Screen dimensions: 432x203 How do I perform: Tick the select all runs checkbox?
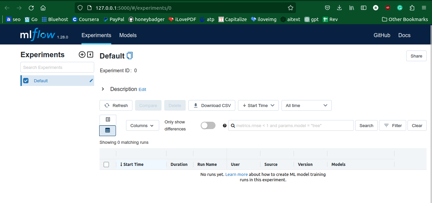coord(106,165)
